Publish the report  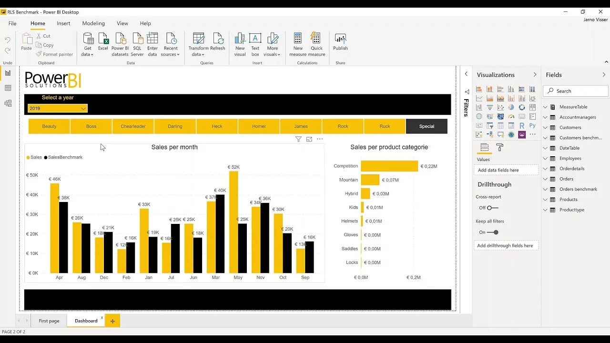[340, 42]
